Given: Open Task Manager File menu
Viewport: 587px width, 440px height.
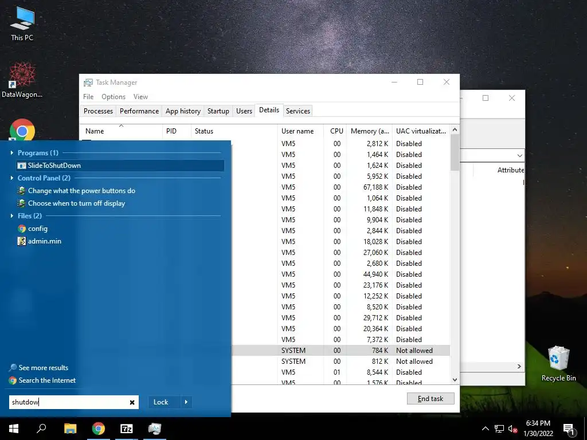Looking at the screenshot, I should point(88,96).
